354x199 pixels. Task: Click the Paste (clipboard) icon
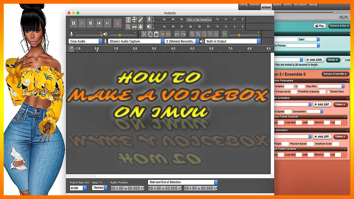(156, 34)
